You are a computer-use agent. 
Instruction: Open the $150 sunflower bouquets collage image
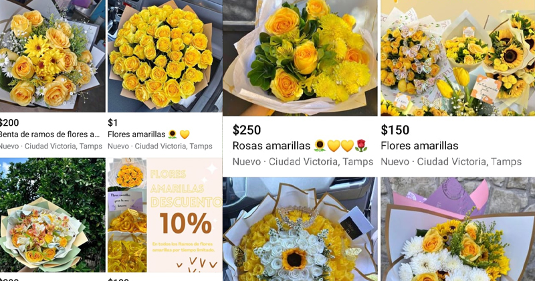pyautogui.click(x=458, y=58)
